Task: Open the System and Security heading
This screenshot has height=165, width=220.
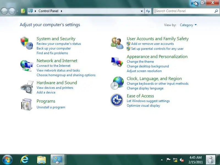Action: coord(56,38)
